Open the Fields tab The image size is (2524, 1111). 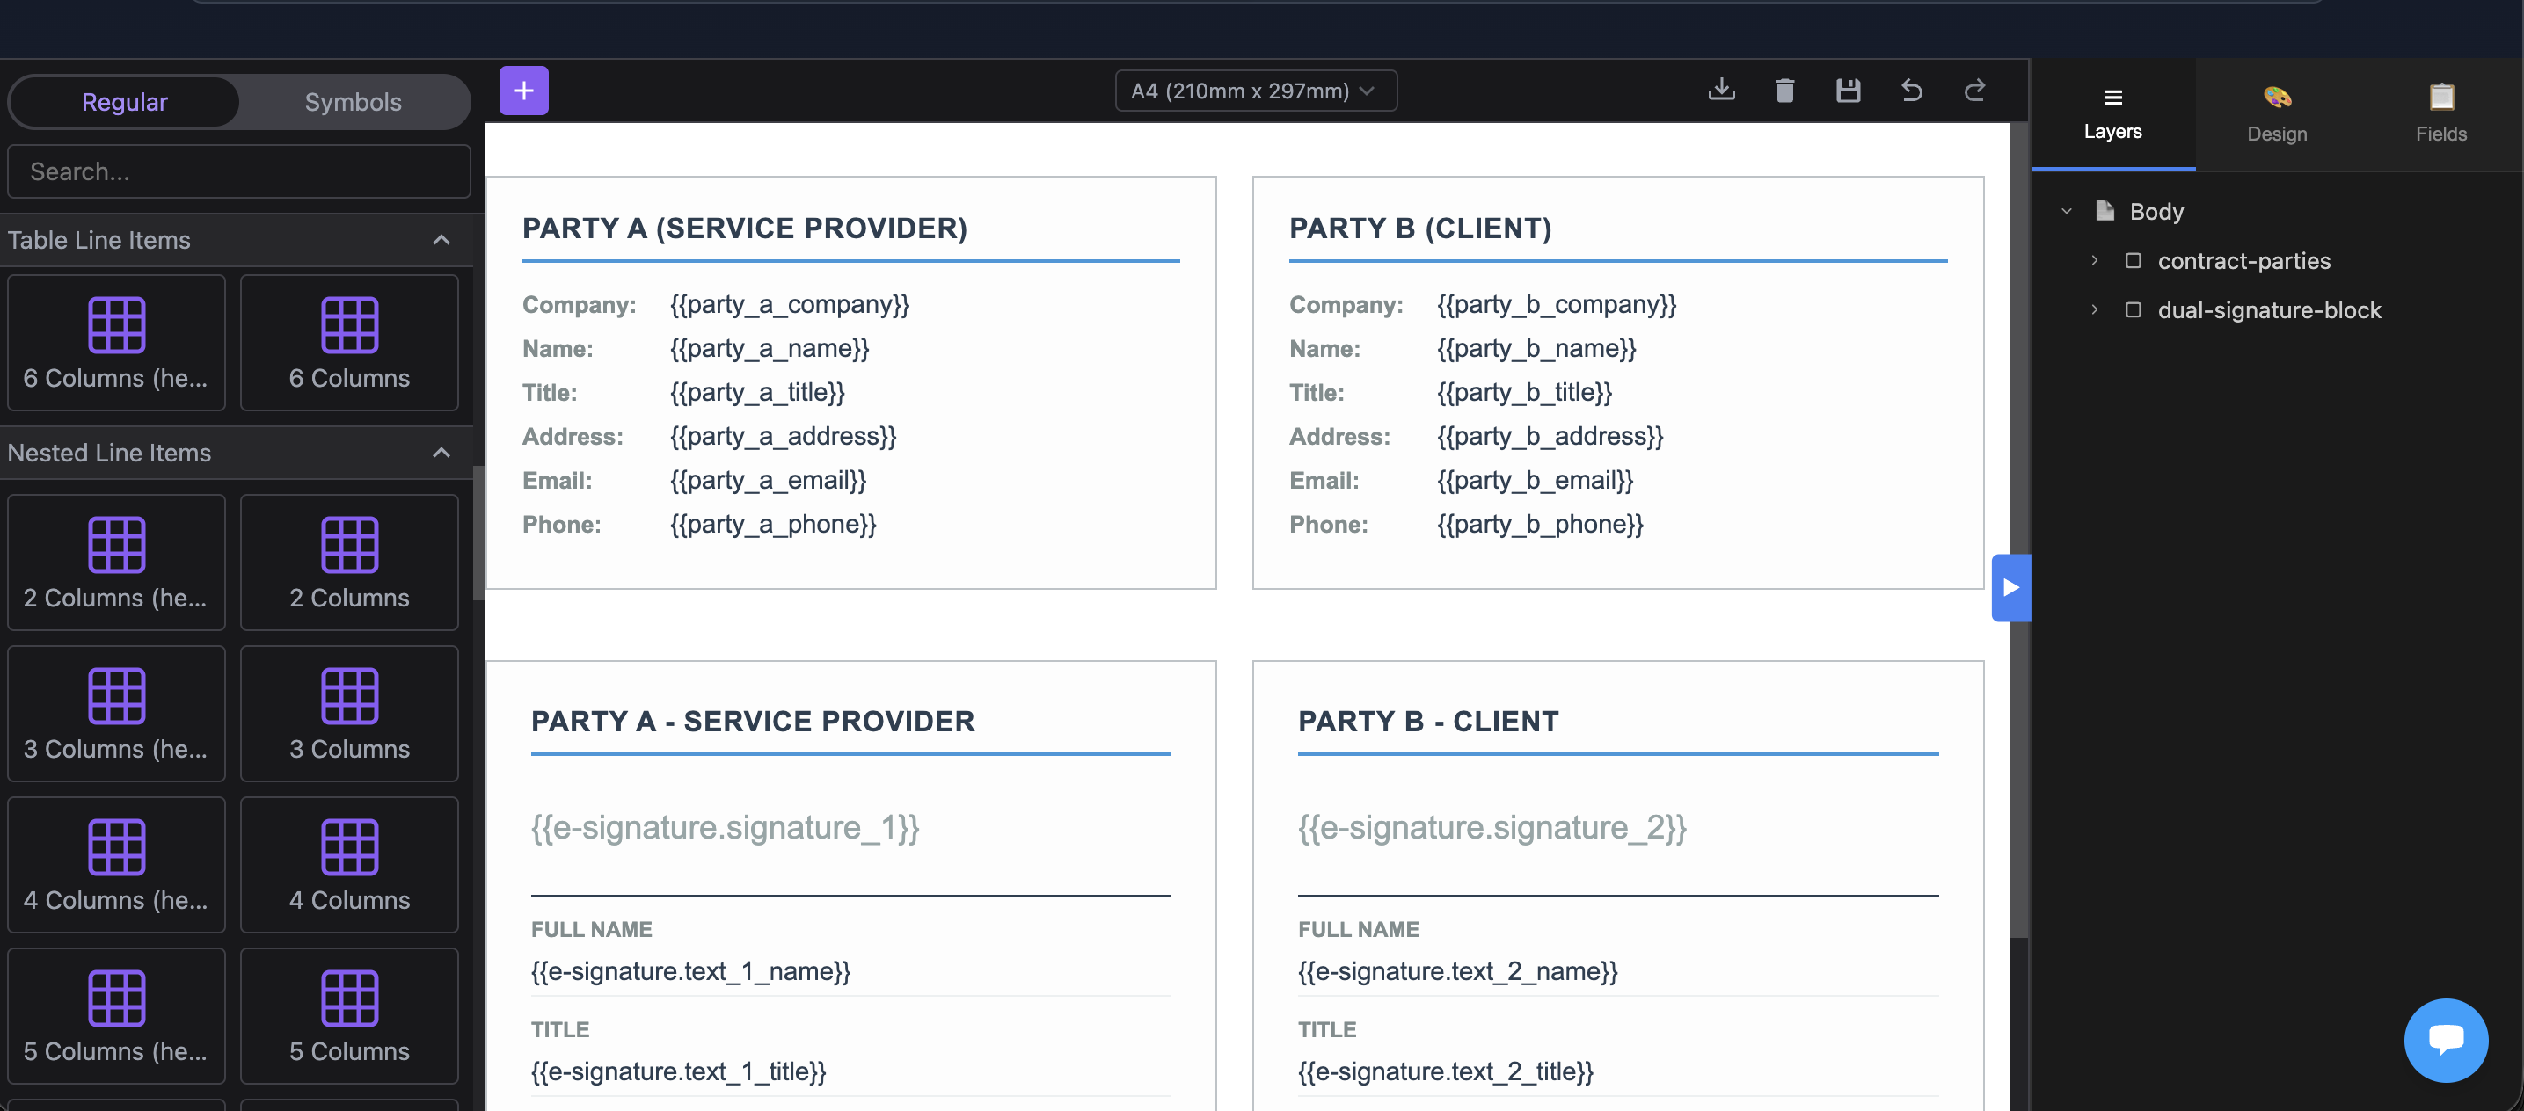pos(2440,113)
